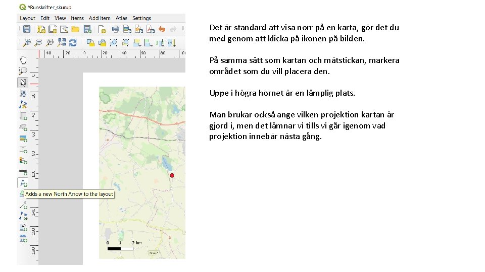Click the yellow folder template icon
Viewport: 485px width, 272px height.
75,29
